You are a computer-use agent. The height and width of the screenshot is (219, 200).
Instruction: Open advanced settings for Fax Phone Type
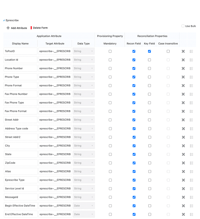pyautogui.click(x=191, y=103)
